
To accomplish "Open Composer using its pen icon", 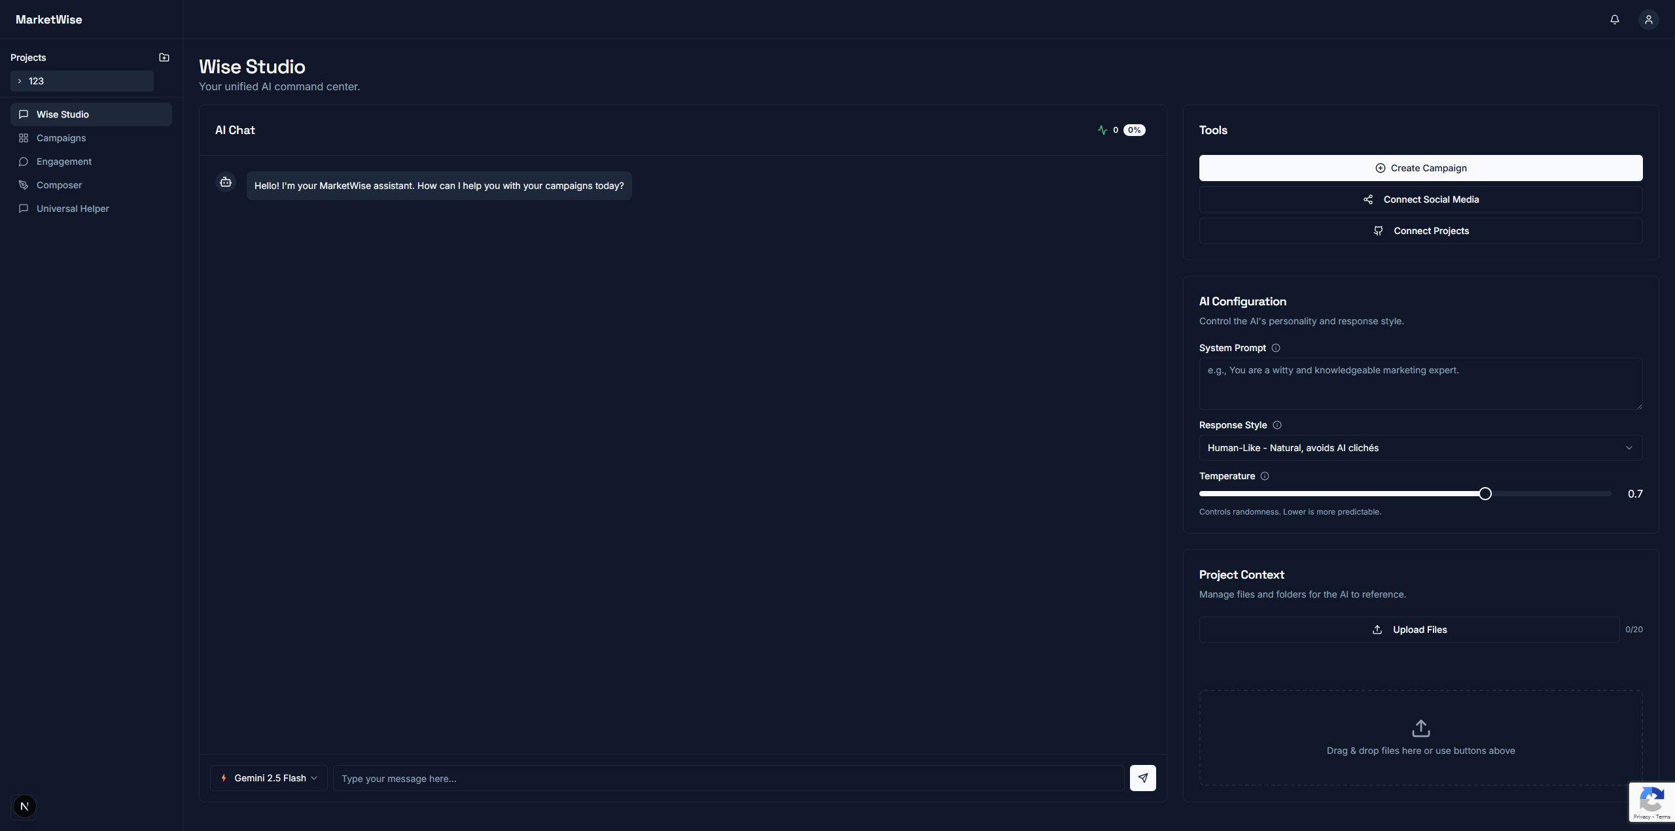I will pyautogui.click(x=24, y=184).
